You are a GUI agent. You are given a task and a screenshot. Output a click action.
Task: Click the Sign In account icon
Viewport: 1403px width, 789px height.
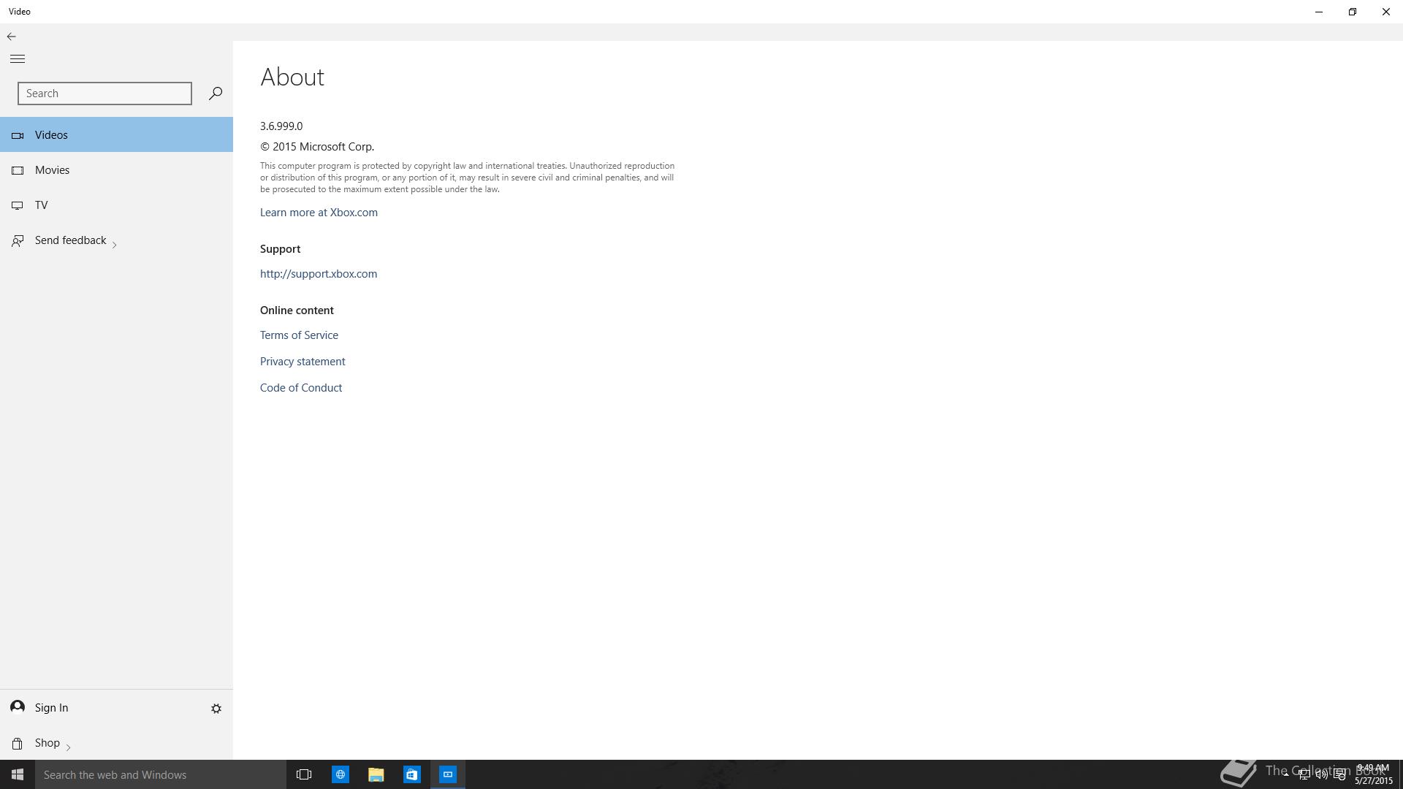tap(18, 707)
